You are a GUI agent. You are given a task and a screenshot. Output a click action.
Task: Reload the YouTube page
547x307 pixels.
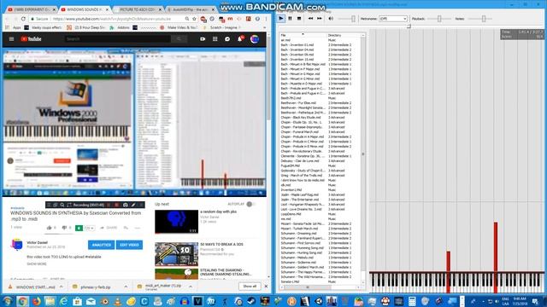23,19
